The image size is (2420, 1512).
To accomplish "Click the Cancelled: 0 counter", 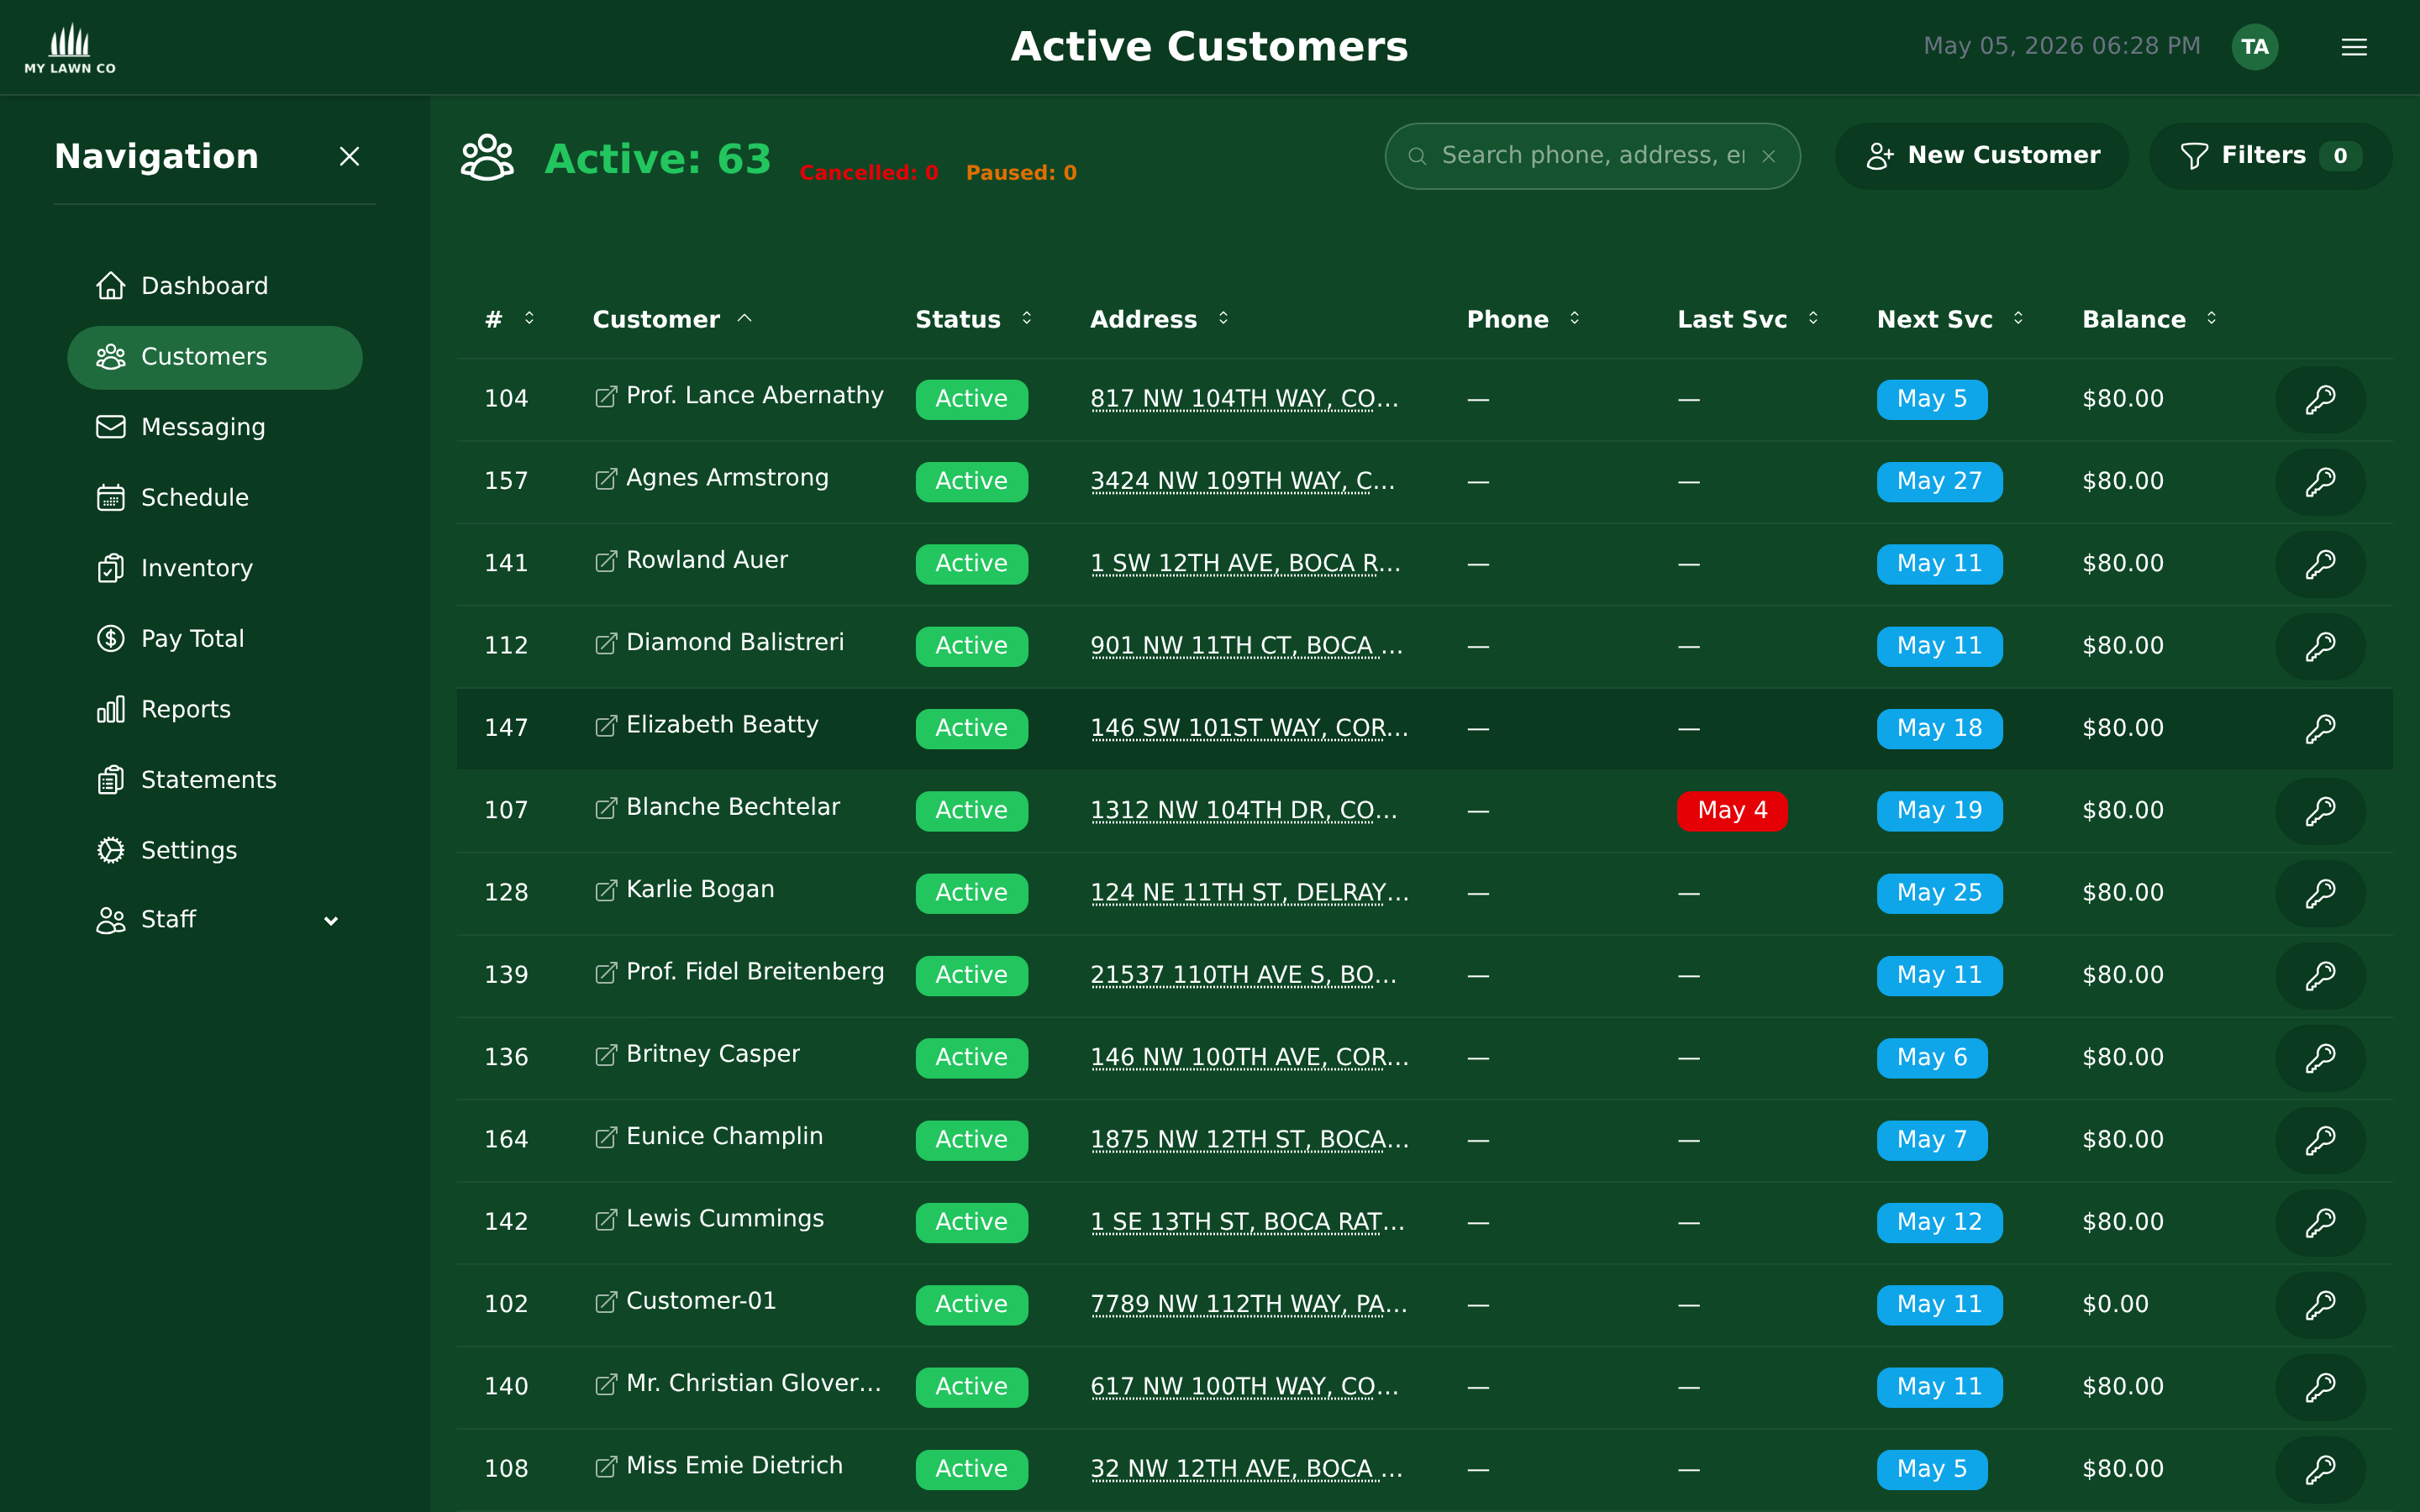I will click(868, 173).
